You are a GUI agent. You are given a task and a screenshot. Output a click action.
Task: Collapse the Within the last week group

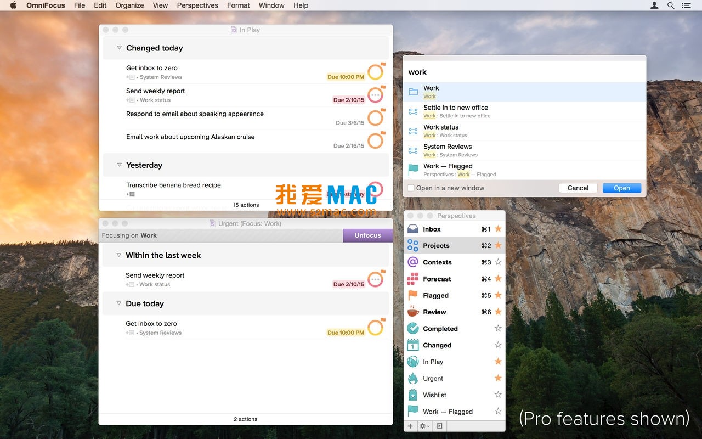(x=119, y=255)
